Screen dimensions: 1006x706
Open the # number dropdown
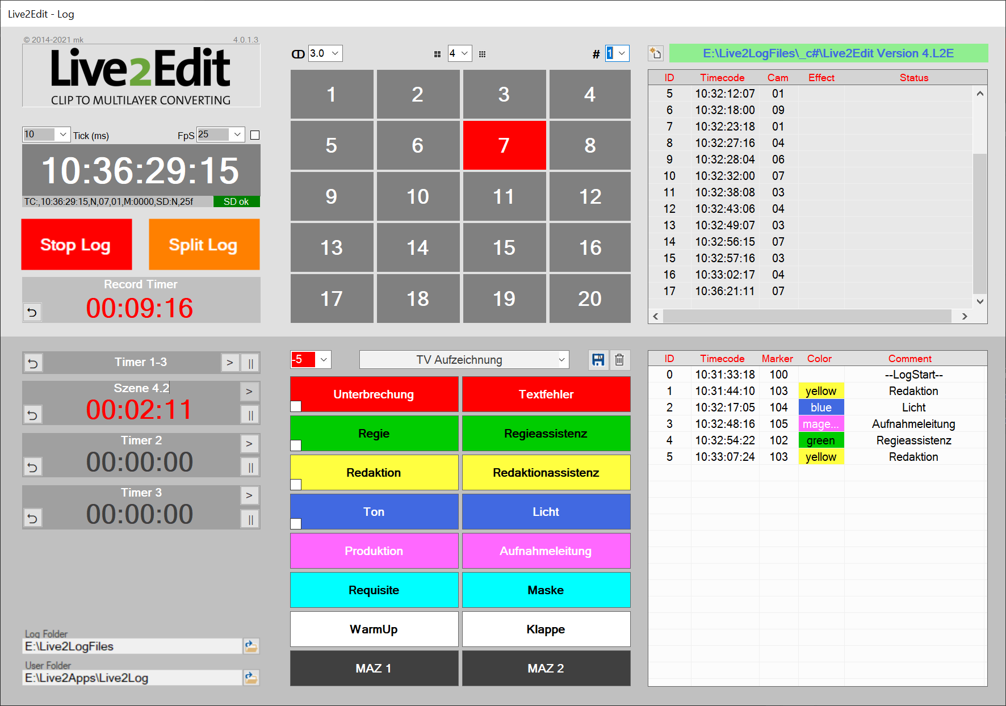tap(622, 53)
